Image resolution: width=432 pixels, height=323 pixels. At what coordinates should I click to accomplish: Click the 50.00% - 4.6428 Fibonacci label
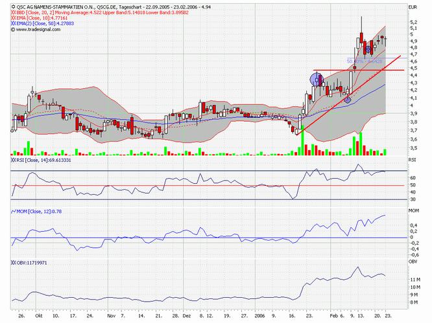tap(365, 61)
